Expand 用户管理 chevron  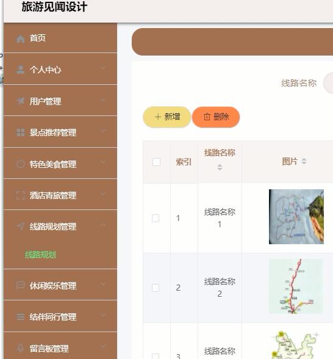point(103,100)
